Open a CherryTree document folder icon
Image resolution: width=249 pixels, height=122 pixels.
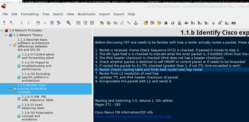point(38,23)
